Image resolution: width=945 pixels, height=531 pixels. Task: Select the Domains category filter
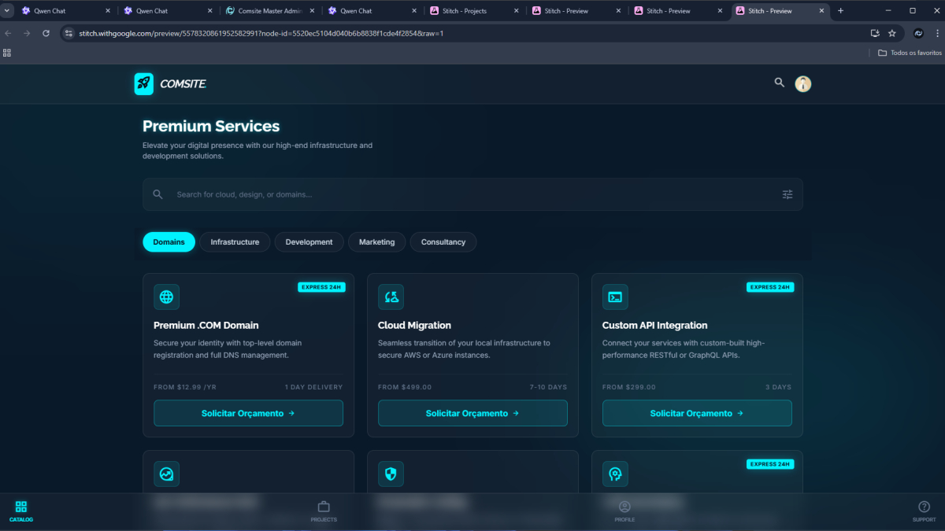(169, 242)
